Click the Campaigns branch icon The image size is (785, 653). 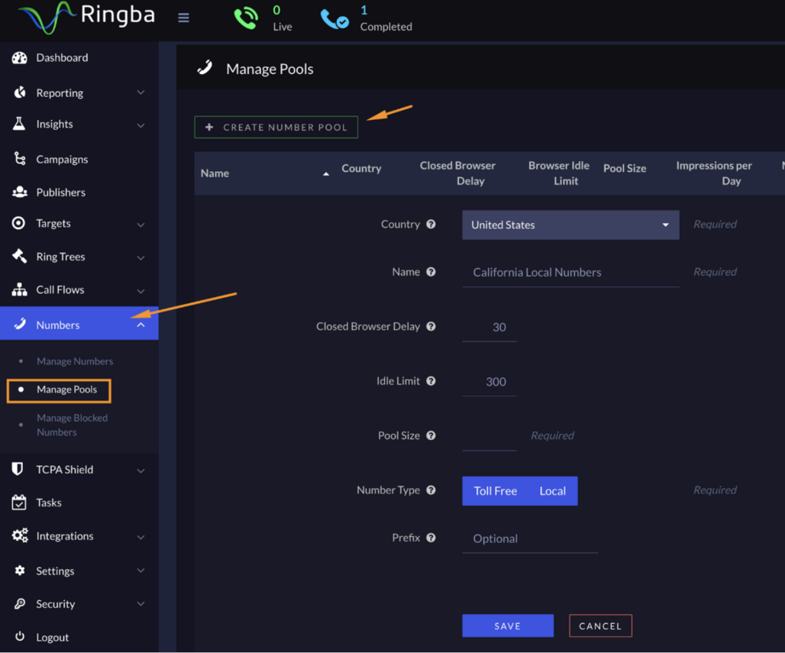pyautogui.click(x=20, y=159)
